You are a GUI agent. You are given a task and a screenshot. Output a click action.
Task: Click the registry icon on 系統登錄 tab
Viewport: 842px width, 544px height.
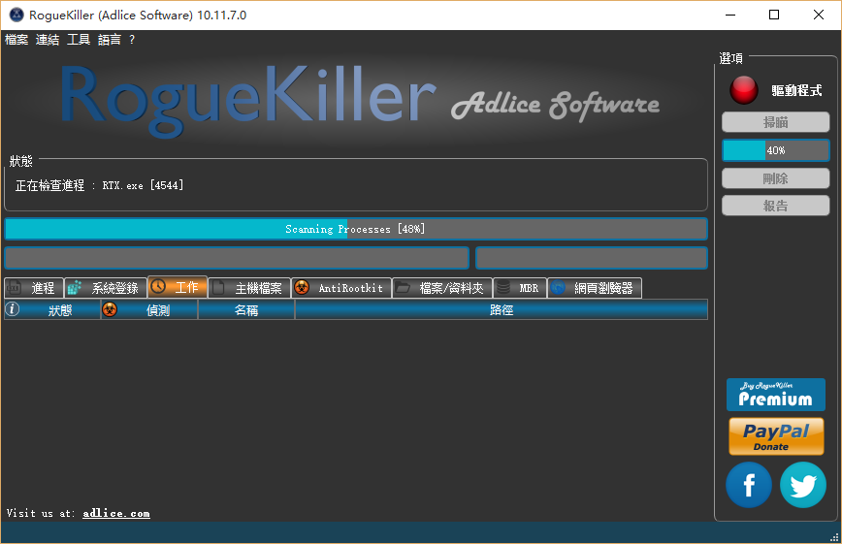click(74, 287)
